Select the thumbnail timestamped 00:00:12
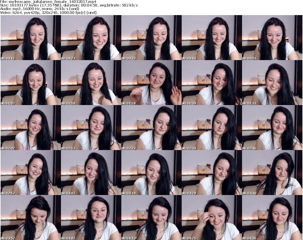The image size is (303, 240). pos(31,38)
